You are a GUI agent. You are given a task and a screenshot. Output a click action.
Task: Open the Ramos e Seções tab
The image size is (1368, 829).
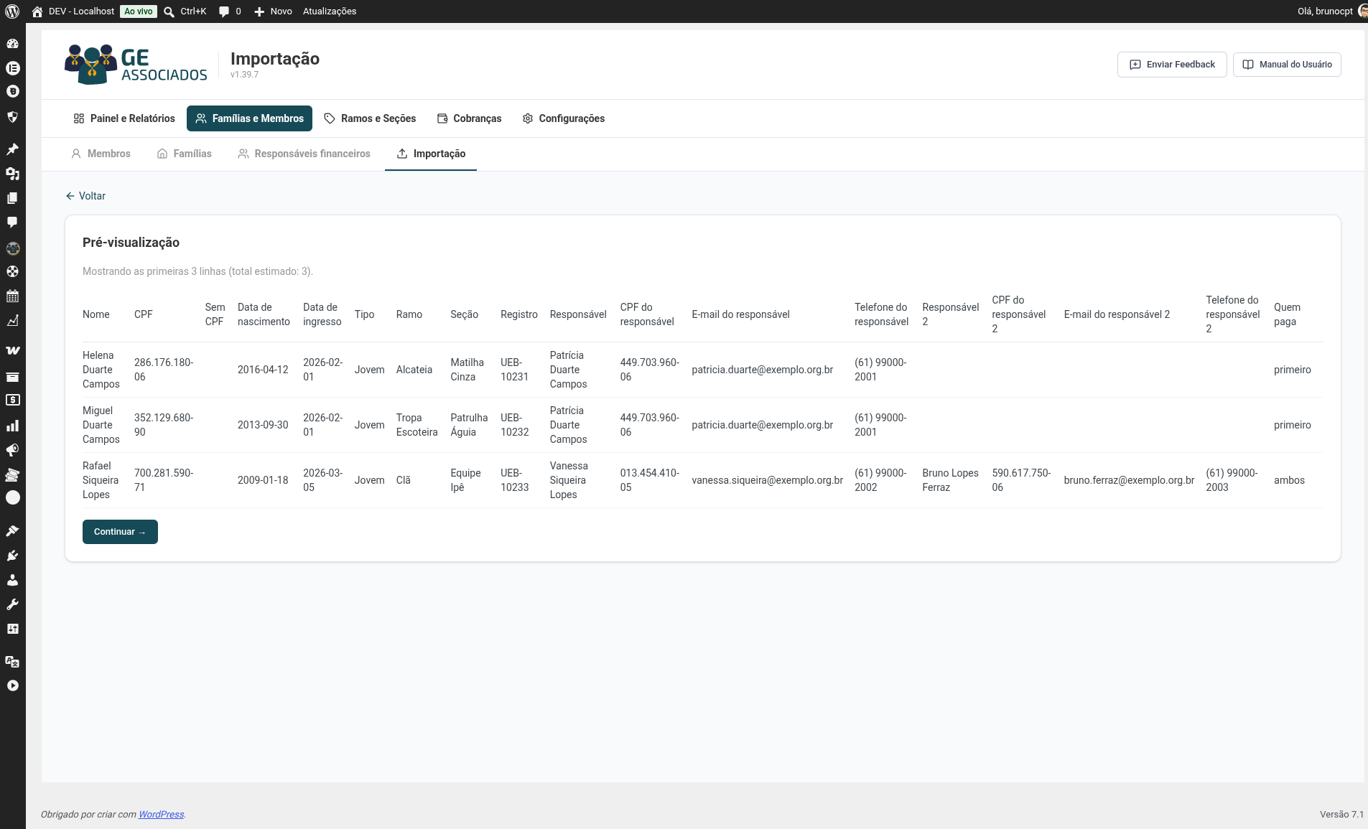[x=370, y=118]
